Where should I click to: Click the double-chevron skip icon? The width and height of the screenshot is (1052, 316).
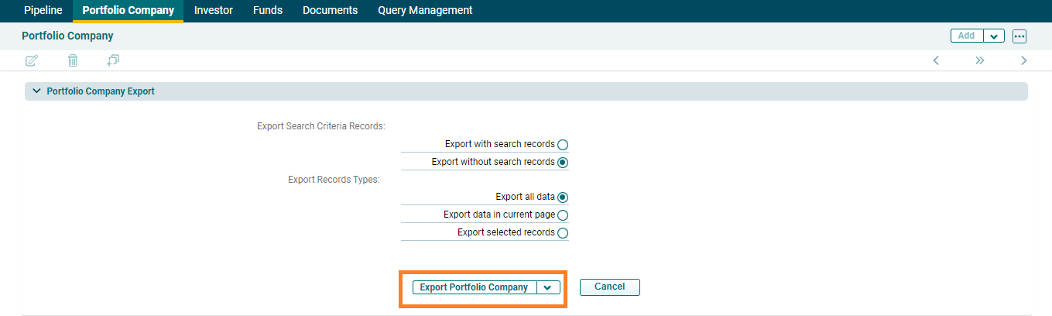click(980, 60)
